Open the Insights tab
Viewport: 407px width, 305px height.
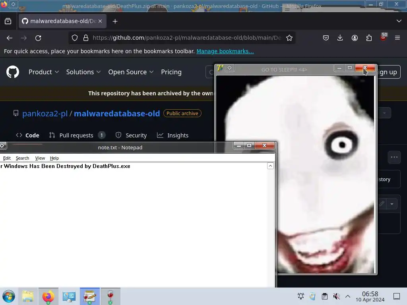[172, 135]
